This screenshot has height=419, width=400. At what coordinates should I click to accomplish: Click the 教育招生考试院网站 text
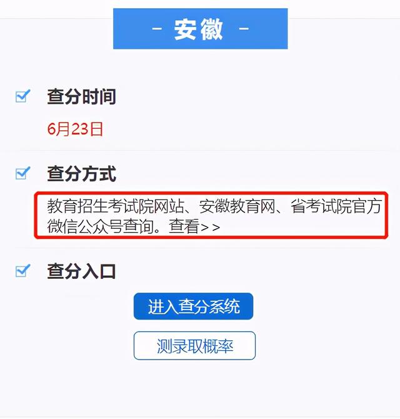(116, 206)
